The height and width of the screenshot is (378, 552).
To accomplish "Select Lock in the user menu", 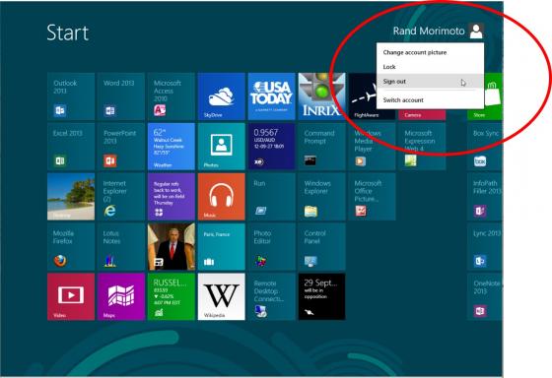I will click(430, 67).
